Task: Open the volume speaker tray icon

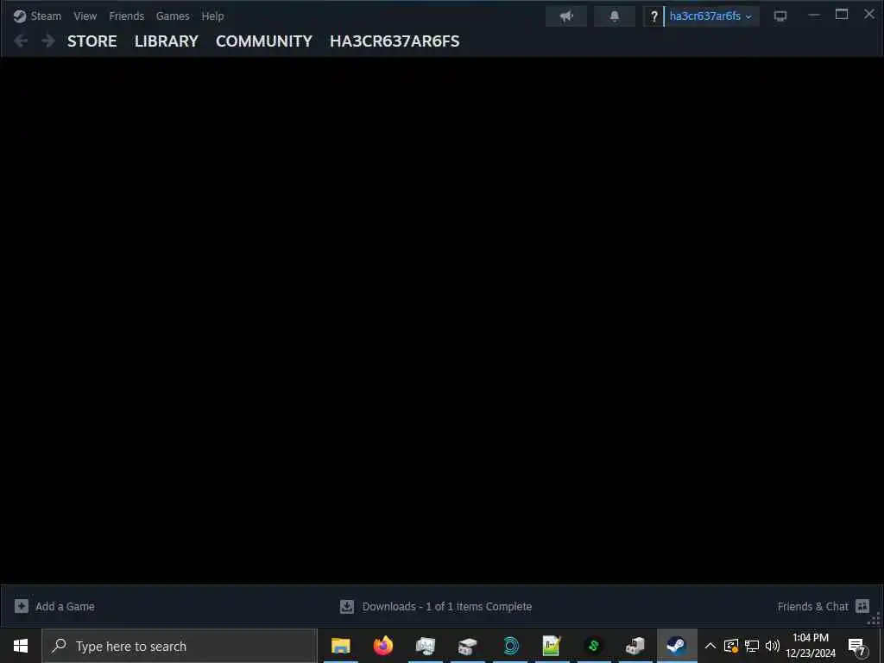Action: click(x=773, y=646)
